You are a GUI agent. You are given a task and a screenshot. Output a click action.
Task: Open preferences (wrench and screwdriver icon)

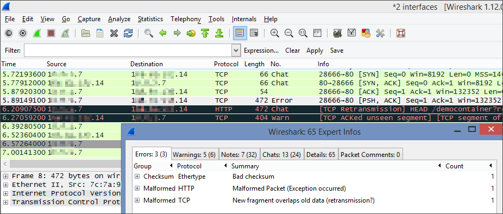point(380,33)
